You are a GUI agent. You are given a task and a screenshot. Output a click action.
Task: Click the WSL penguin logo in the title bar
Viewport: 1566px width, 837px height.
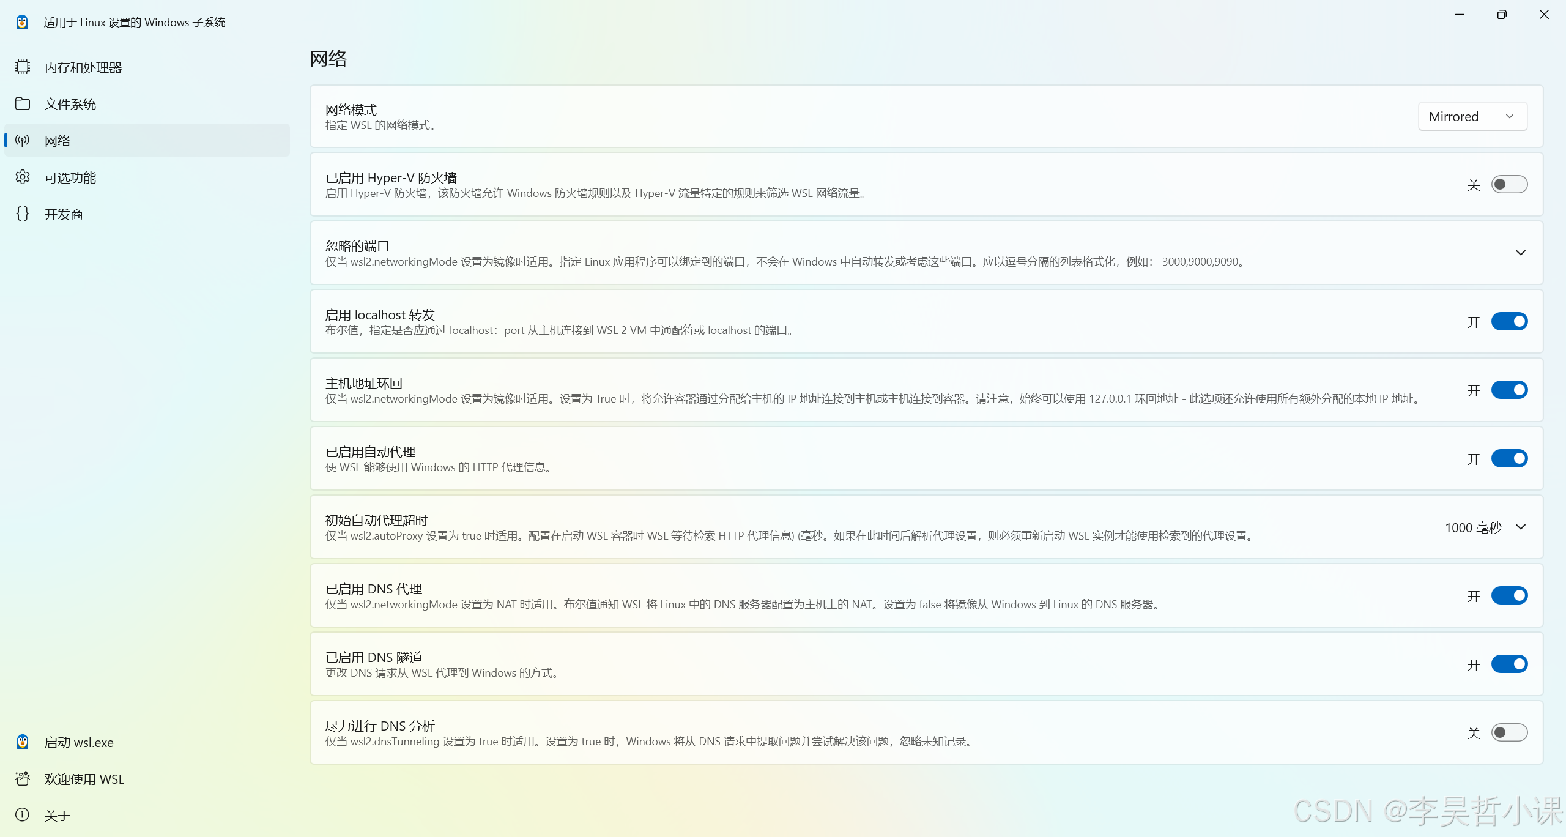point(22,21)
